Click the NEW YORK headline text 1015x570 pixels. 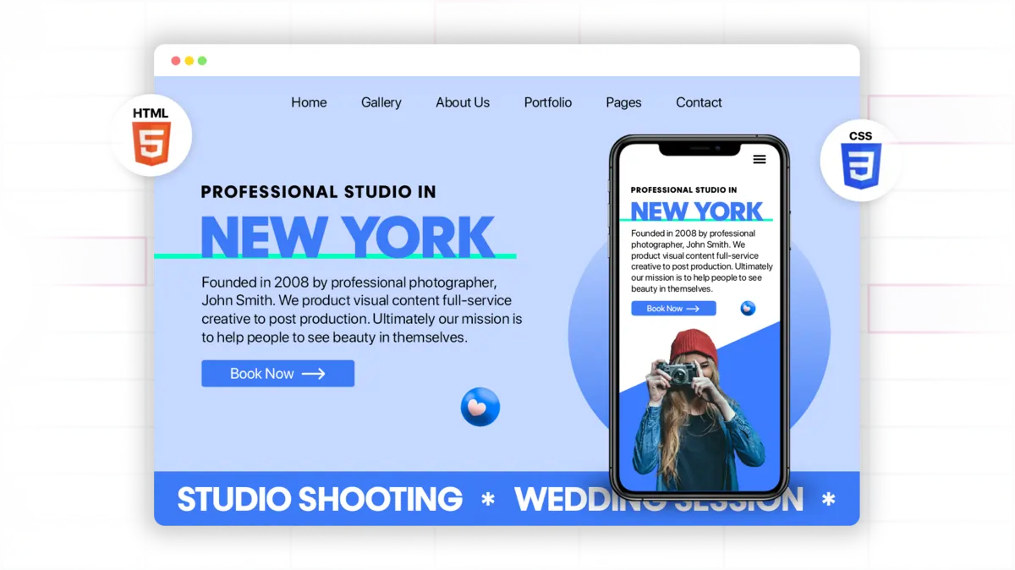[347, 237]
